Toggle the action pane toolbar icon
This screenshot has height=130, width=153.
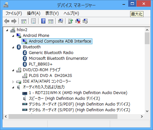[x=51, y=21]
